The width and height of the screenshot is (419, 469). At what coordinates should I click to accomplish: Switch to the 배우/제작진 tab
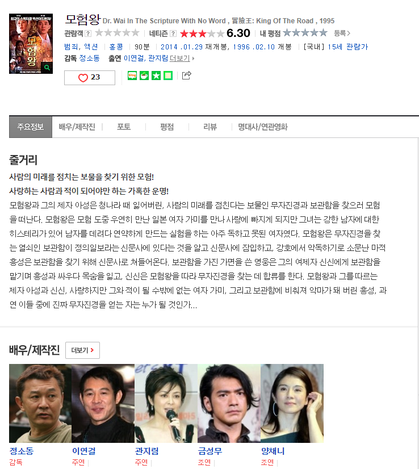coord(77,127)
